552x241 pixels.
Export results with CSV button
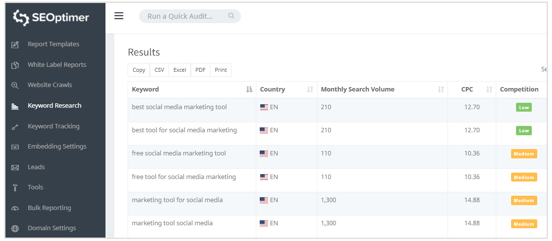[159, 70]
